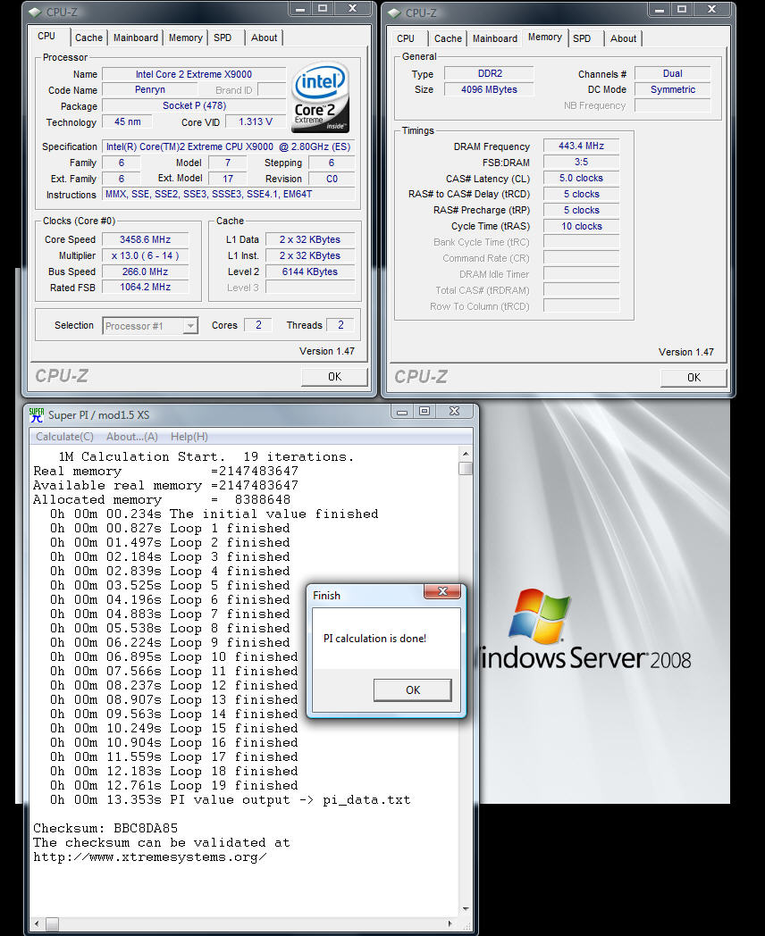Open About tab in right CPU-Z window
765x936 pixels.
click(623, 38)
